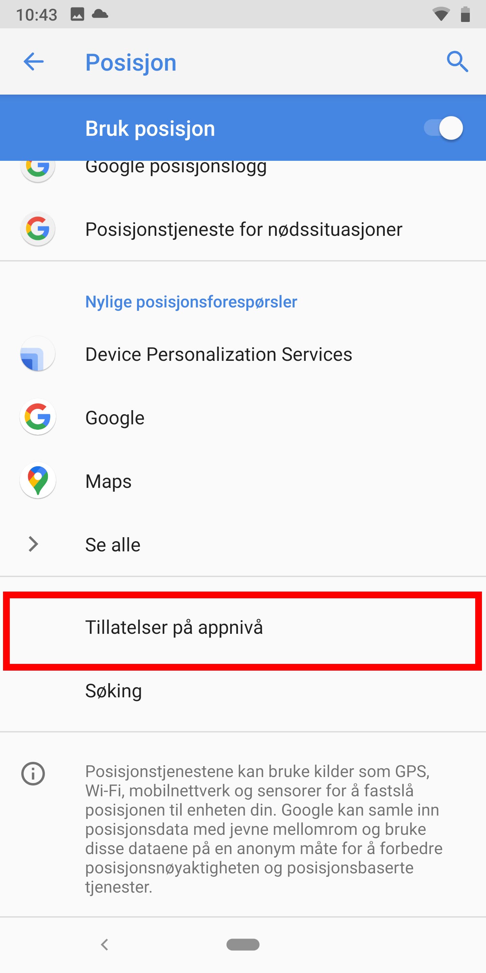The image size is (486, 973).
Task: Tap the Bruk posisjon label
Action: pyautogui.click(x=150, y=128)
